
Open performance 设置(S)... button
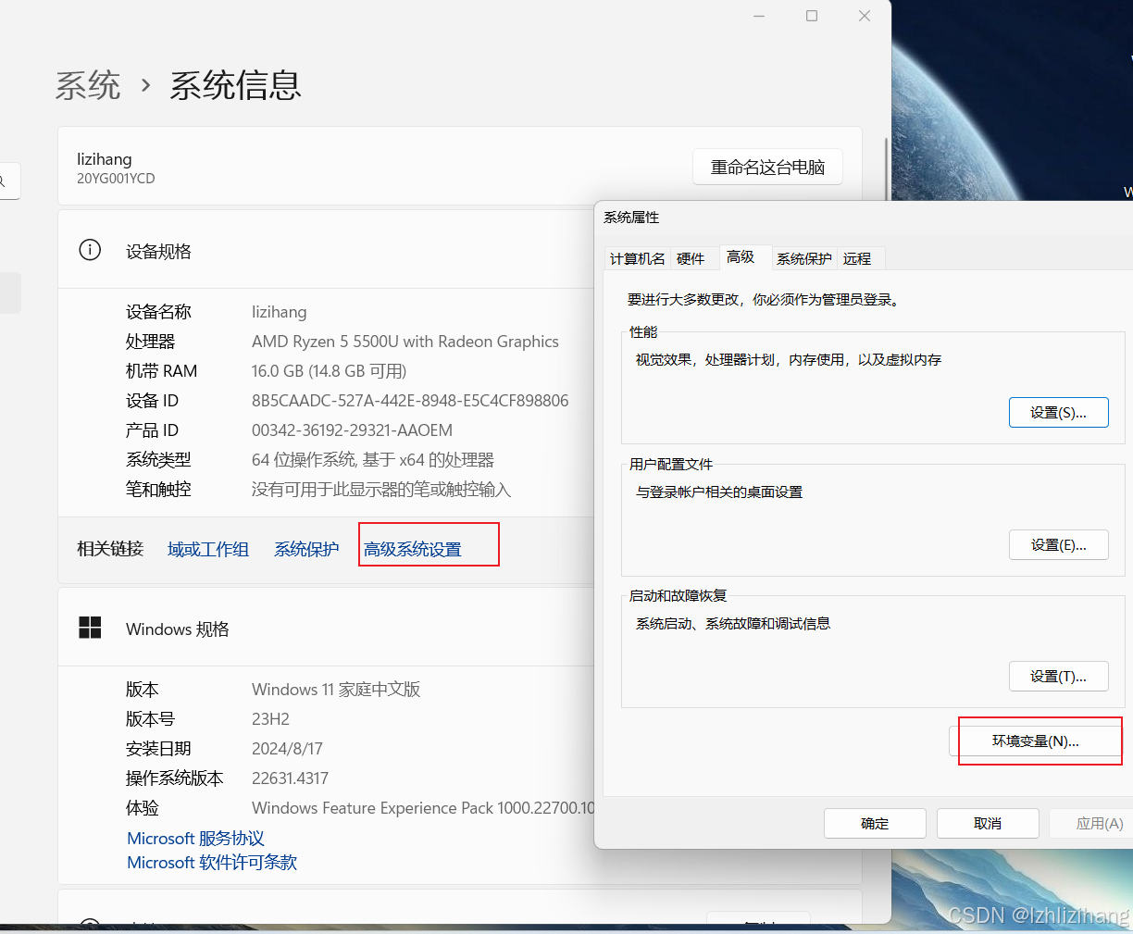1058,412
